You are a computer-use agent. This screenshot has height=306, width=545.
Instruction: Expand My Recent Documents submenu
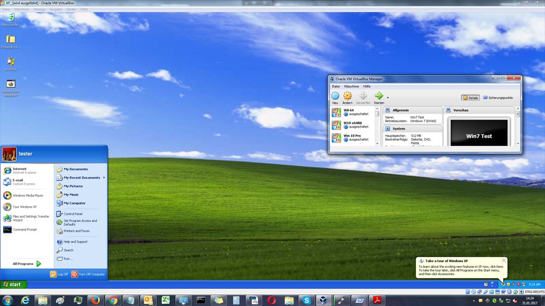point(81,177)
